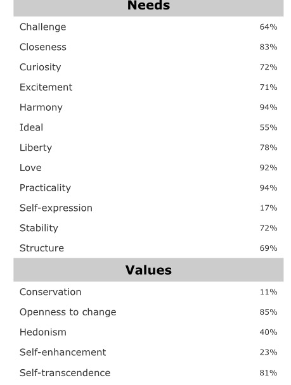Screen dimensions: 291x385
Task: Click the Love 92% value
Action: (x=268, y=168)
